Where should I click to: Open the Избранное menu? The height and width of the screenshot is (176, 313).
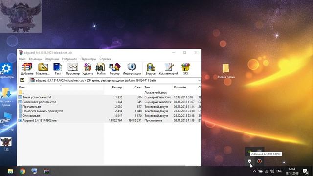69,59
